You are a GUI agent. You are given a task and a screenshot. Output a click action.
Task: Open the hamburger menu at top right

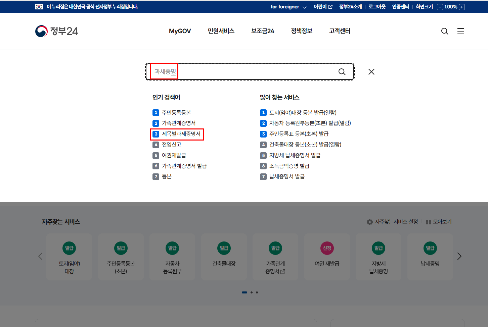click(x=460, y=31)
